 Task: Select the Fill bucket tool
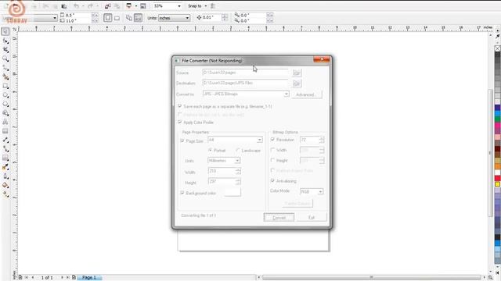point(5,185)
